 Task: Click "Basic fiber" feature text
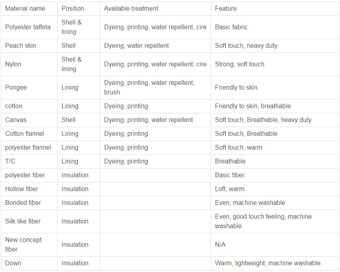coord(230,175)
